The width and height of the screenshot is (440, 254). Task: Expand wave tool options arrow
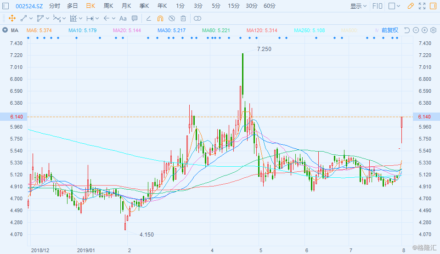tap(64, 18)
